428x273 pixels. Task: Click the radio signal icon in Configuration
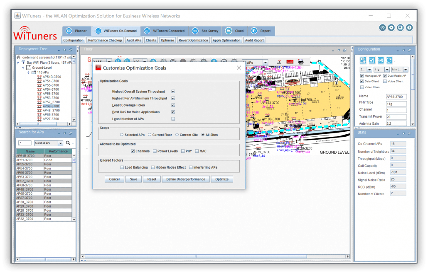[380, 60]
